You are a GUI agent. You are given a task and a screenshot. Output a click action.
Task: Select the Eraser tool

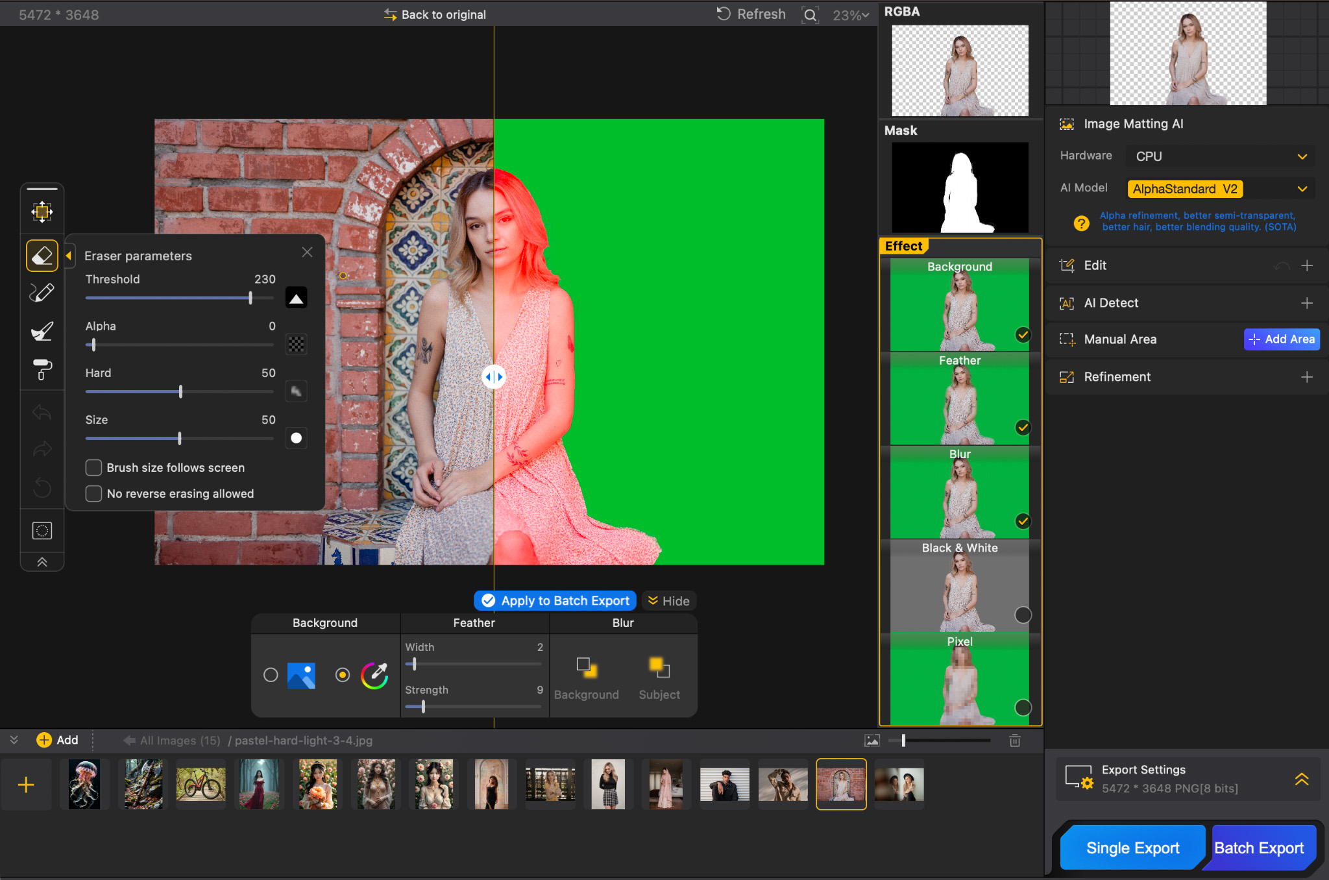pos(42,255)
